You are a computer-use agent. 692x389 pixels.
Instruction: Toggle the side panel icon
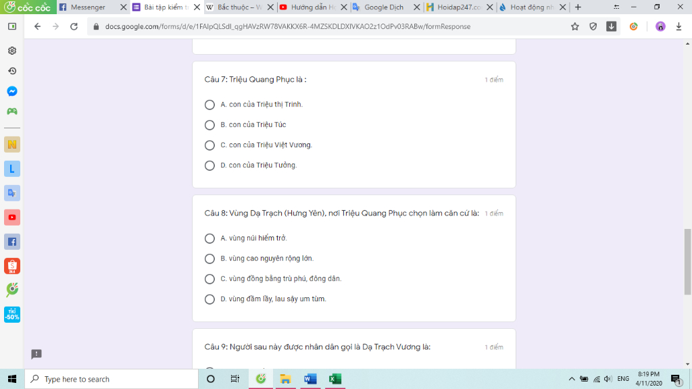(x=12, y=26)
